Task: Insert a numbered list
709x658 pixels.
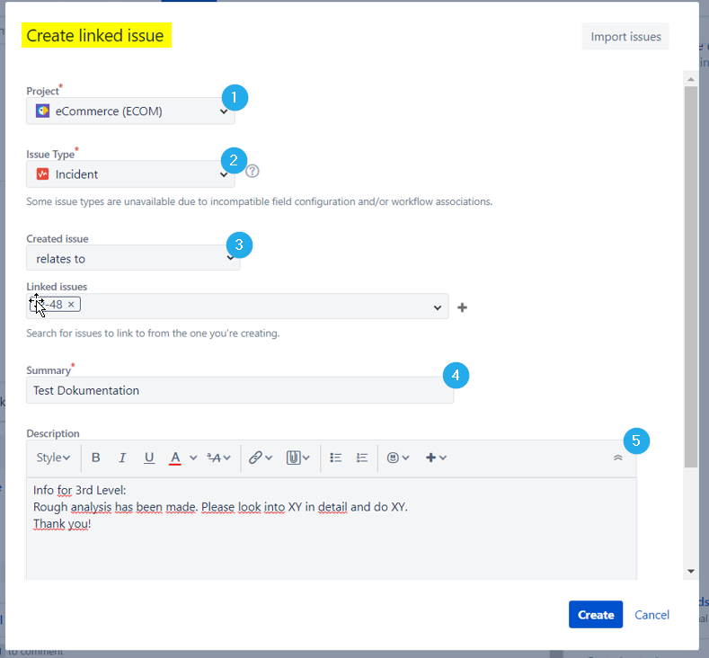Action: pyautogui.click(x=362, y=458)
